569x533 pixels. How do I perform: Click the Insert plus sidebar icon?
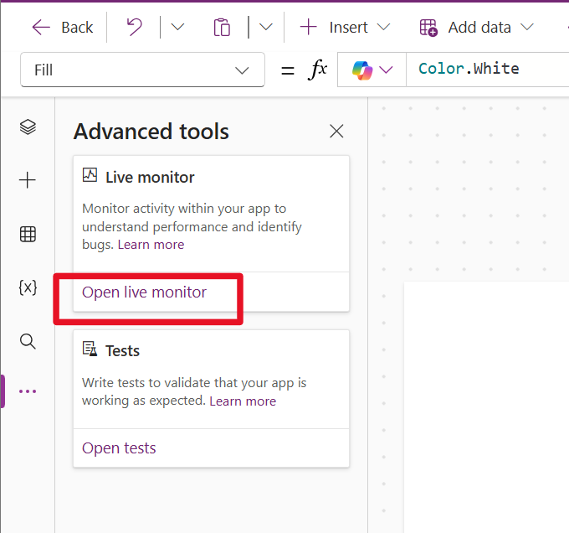tap(28, 180)
